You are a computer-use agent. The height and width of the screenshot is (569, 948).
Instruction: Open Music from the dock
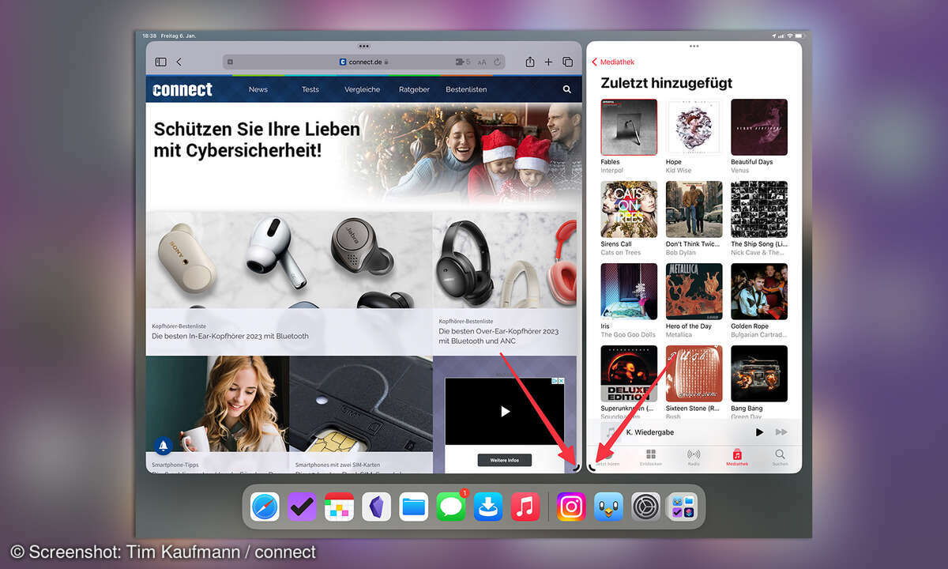[525, 506]
